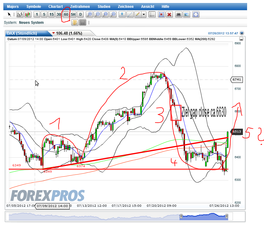Toggle the daily D timeframe button
The height and width of the screenshot is (226, 264).
pos(80,14)
